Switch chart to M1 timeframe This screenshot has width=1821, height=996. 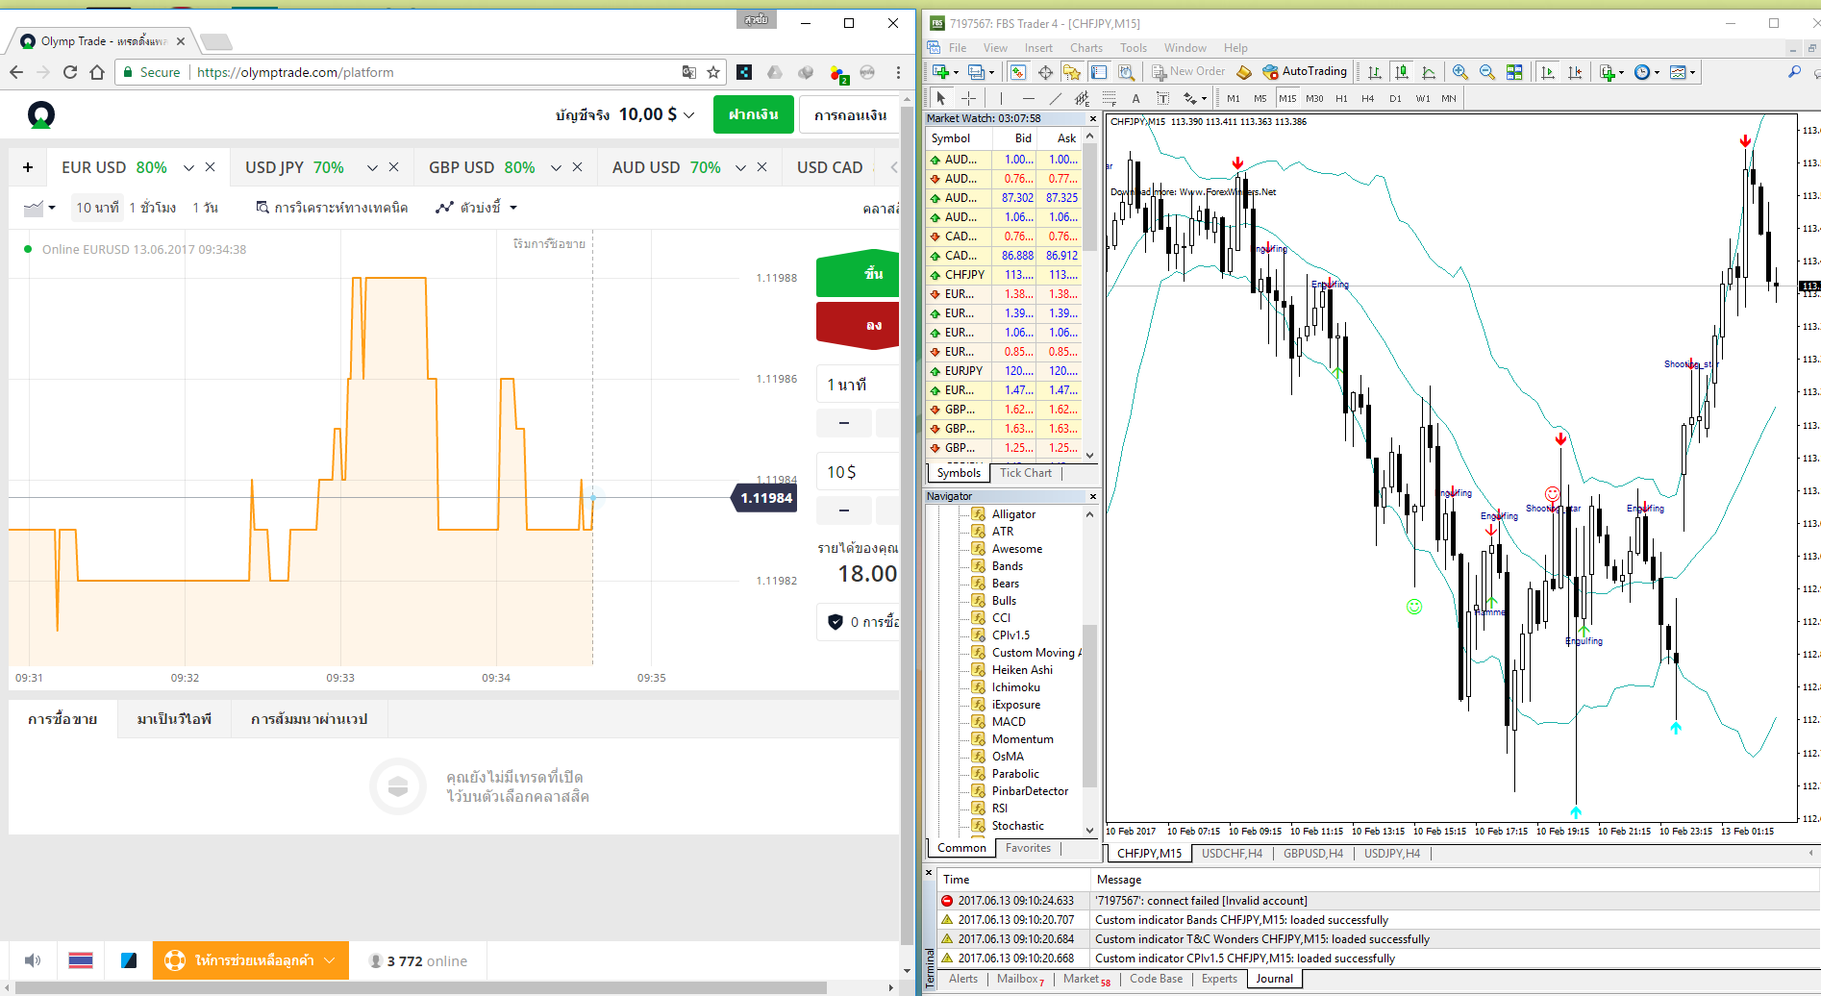pos(1234,98)
